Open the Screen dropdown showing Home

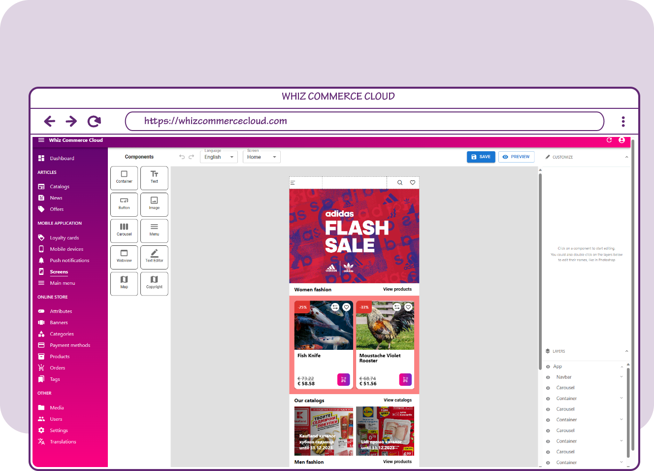(262, 157)
